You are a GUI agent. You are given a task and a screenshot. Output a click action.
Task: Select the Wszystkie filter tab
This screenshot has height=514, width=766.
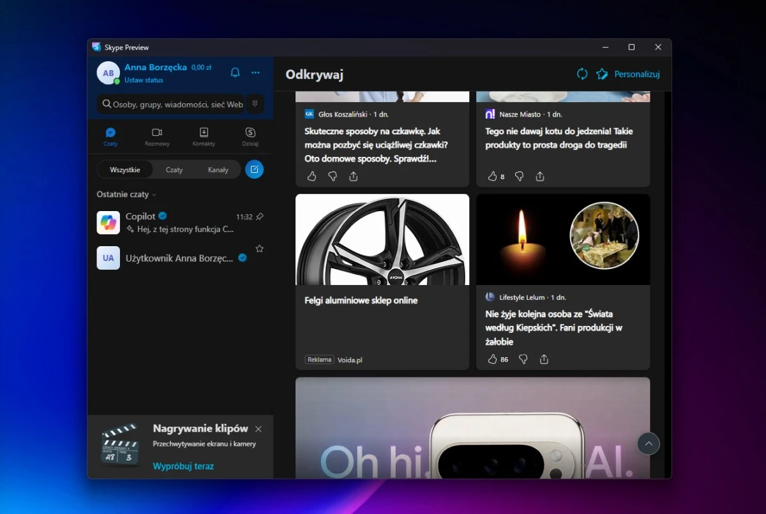point(125,169)
